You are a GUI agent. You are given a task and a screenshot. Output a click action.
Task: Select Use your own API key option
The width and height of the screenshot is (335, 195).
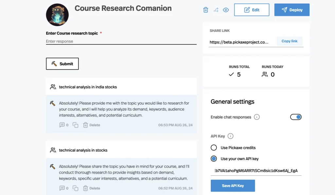tap(214, 159)
